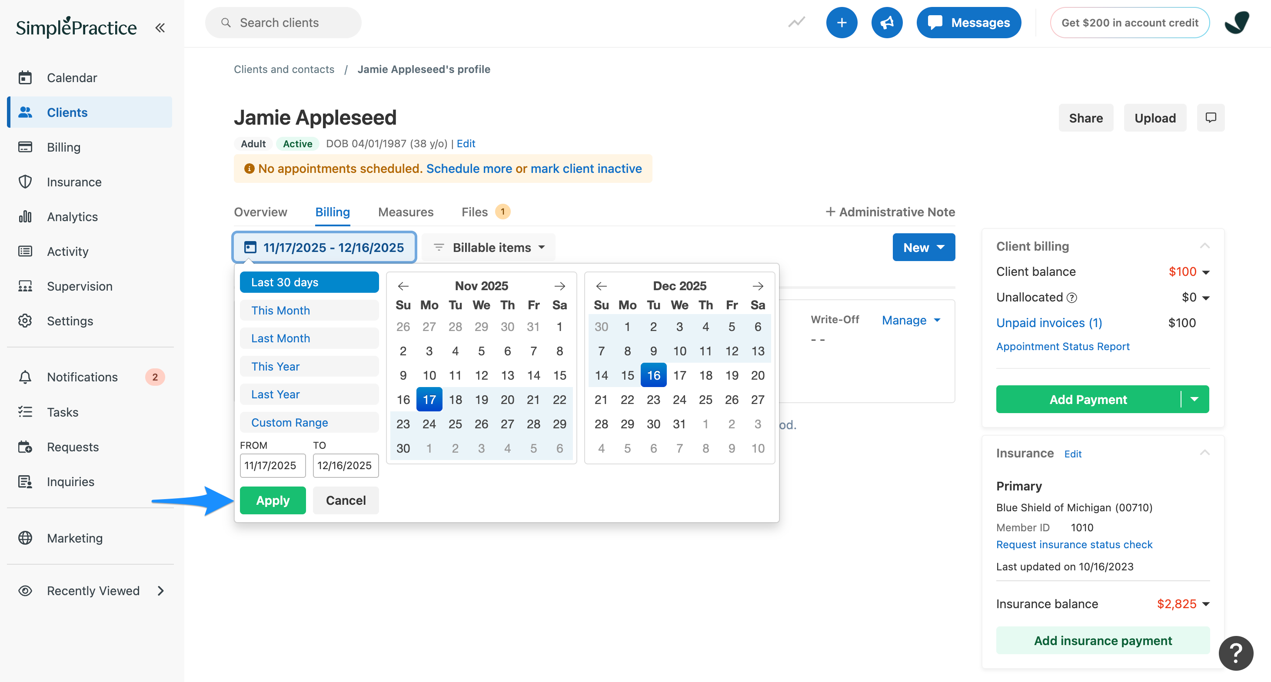Open the analytics trend line icon
This screenshot has width=1271, height=682.
click(796, 23)
